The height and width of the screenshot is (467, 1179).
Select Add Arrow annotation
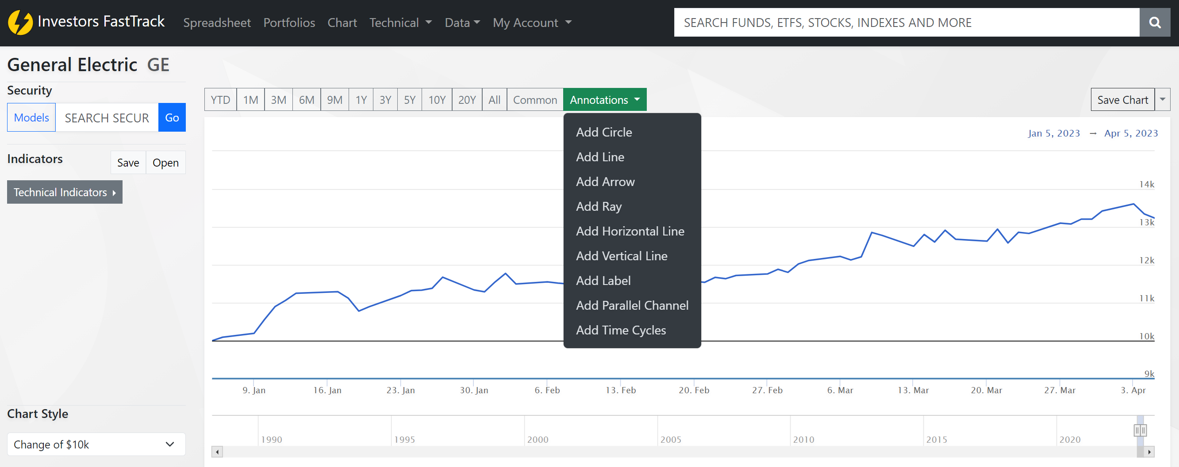click(x=632, y=182)
